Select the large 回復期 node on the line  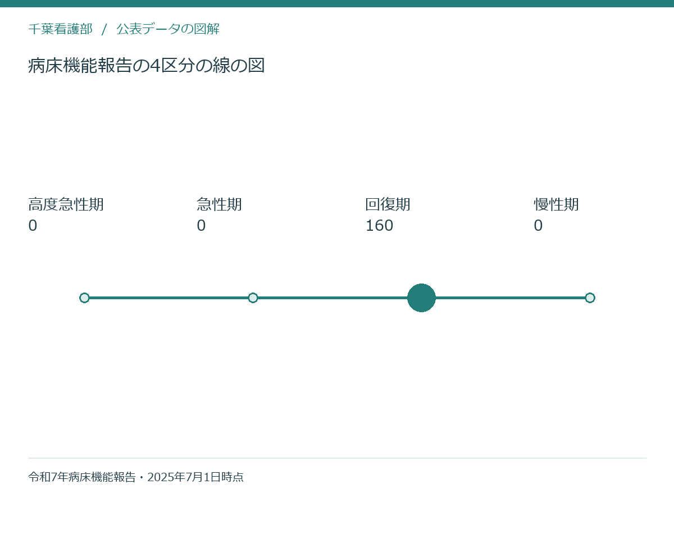tap(421, 298)
